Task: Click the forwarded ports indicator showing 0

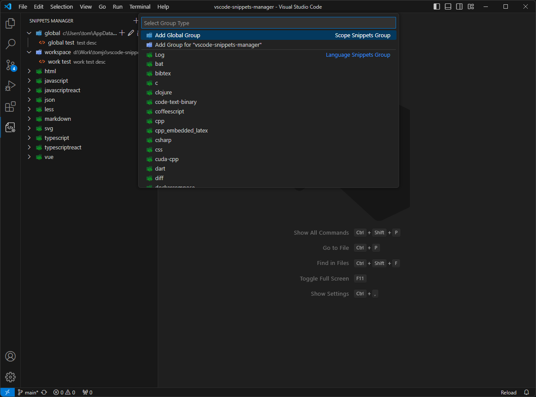Action: coord(87,393)
